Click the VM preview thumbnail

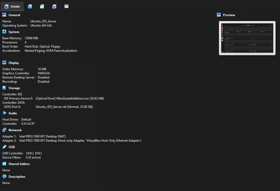click(x=247, y=38)
